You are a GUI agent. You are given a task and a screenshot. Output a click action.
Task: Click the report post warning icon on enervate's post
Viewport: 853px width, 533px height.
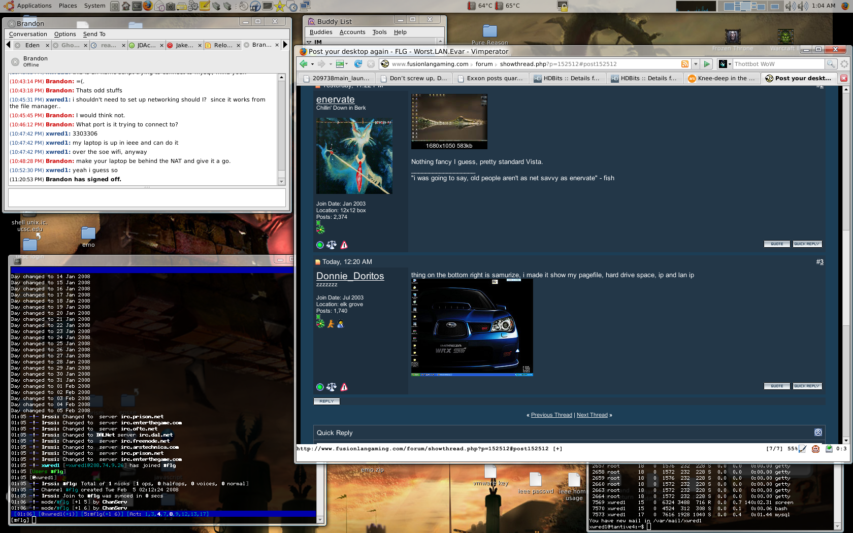344,245
